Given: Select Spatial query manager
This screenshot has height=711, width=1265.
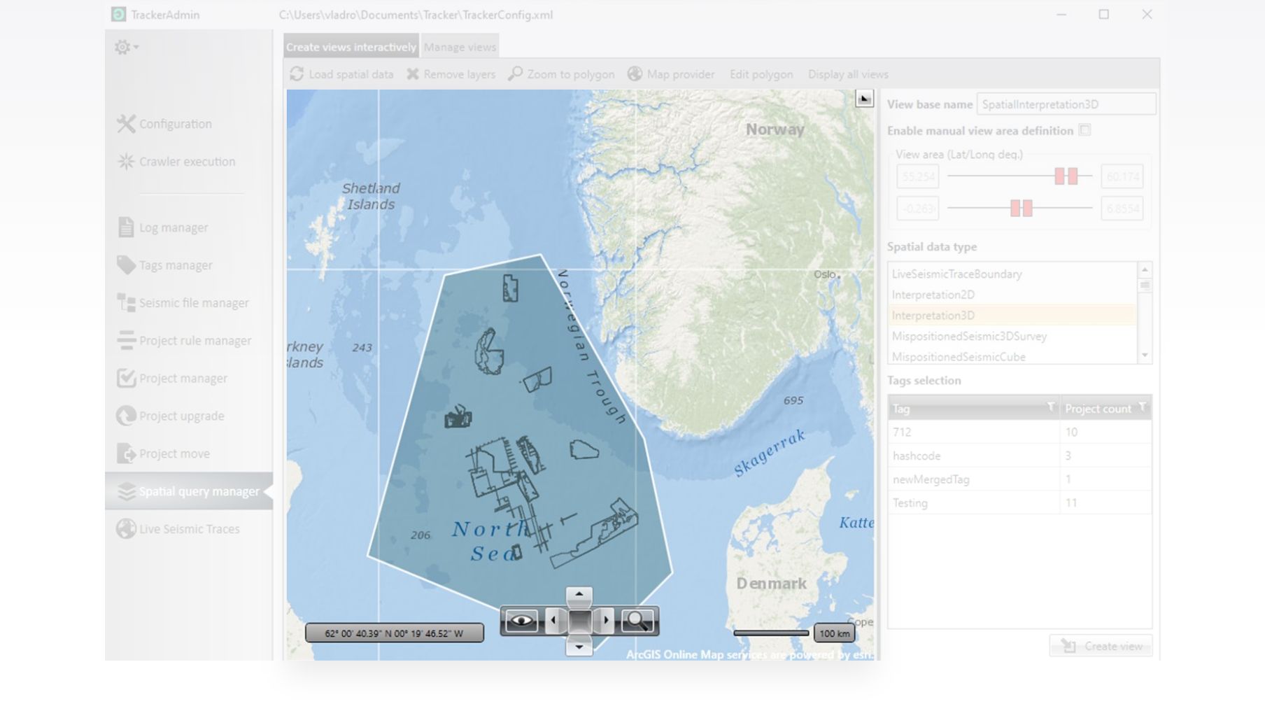Looking at the screenshot, I should [x=189, y=491].
